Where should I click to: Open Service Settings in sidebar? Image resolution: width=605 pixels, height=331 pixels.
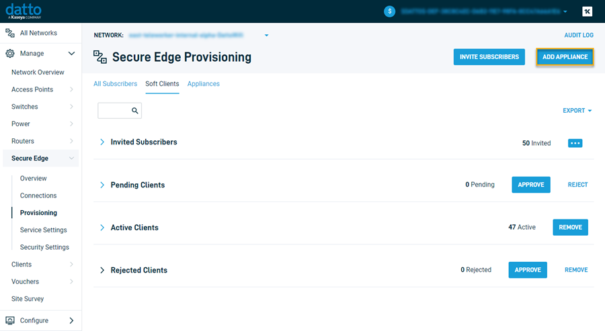[x=43, y=230]
